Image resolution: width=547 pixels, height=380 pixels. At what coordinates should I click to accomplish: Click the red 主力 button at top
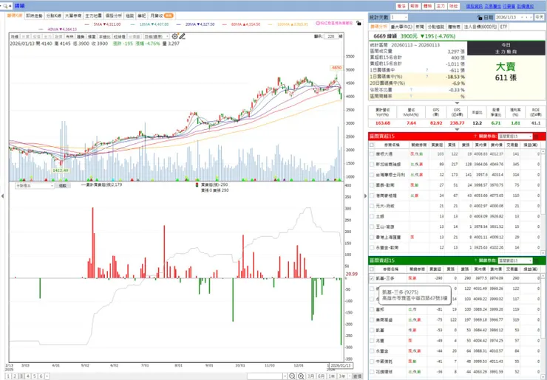[x=441, y=6]
